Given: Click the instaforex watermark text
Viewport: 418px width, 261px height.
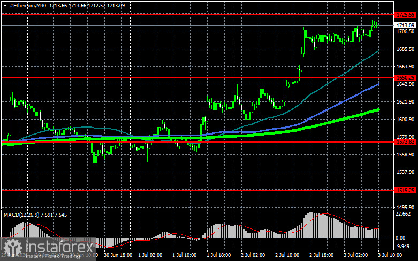Looking at the screenshot, I should [59, 247].
